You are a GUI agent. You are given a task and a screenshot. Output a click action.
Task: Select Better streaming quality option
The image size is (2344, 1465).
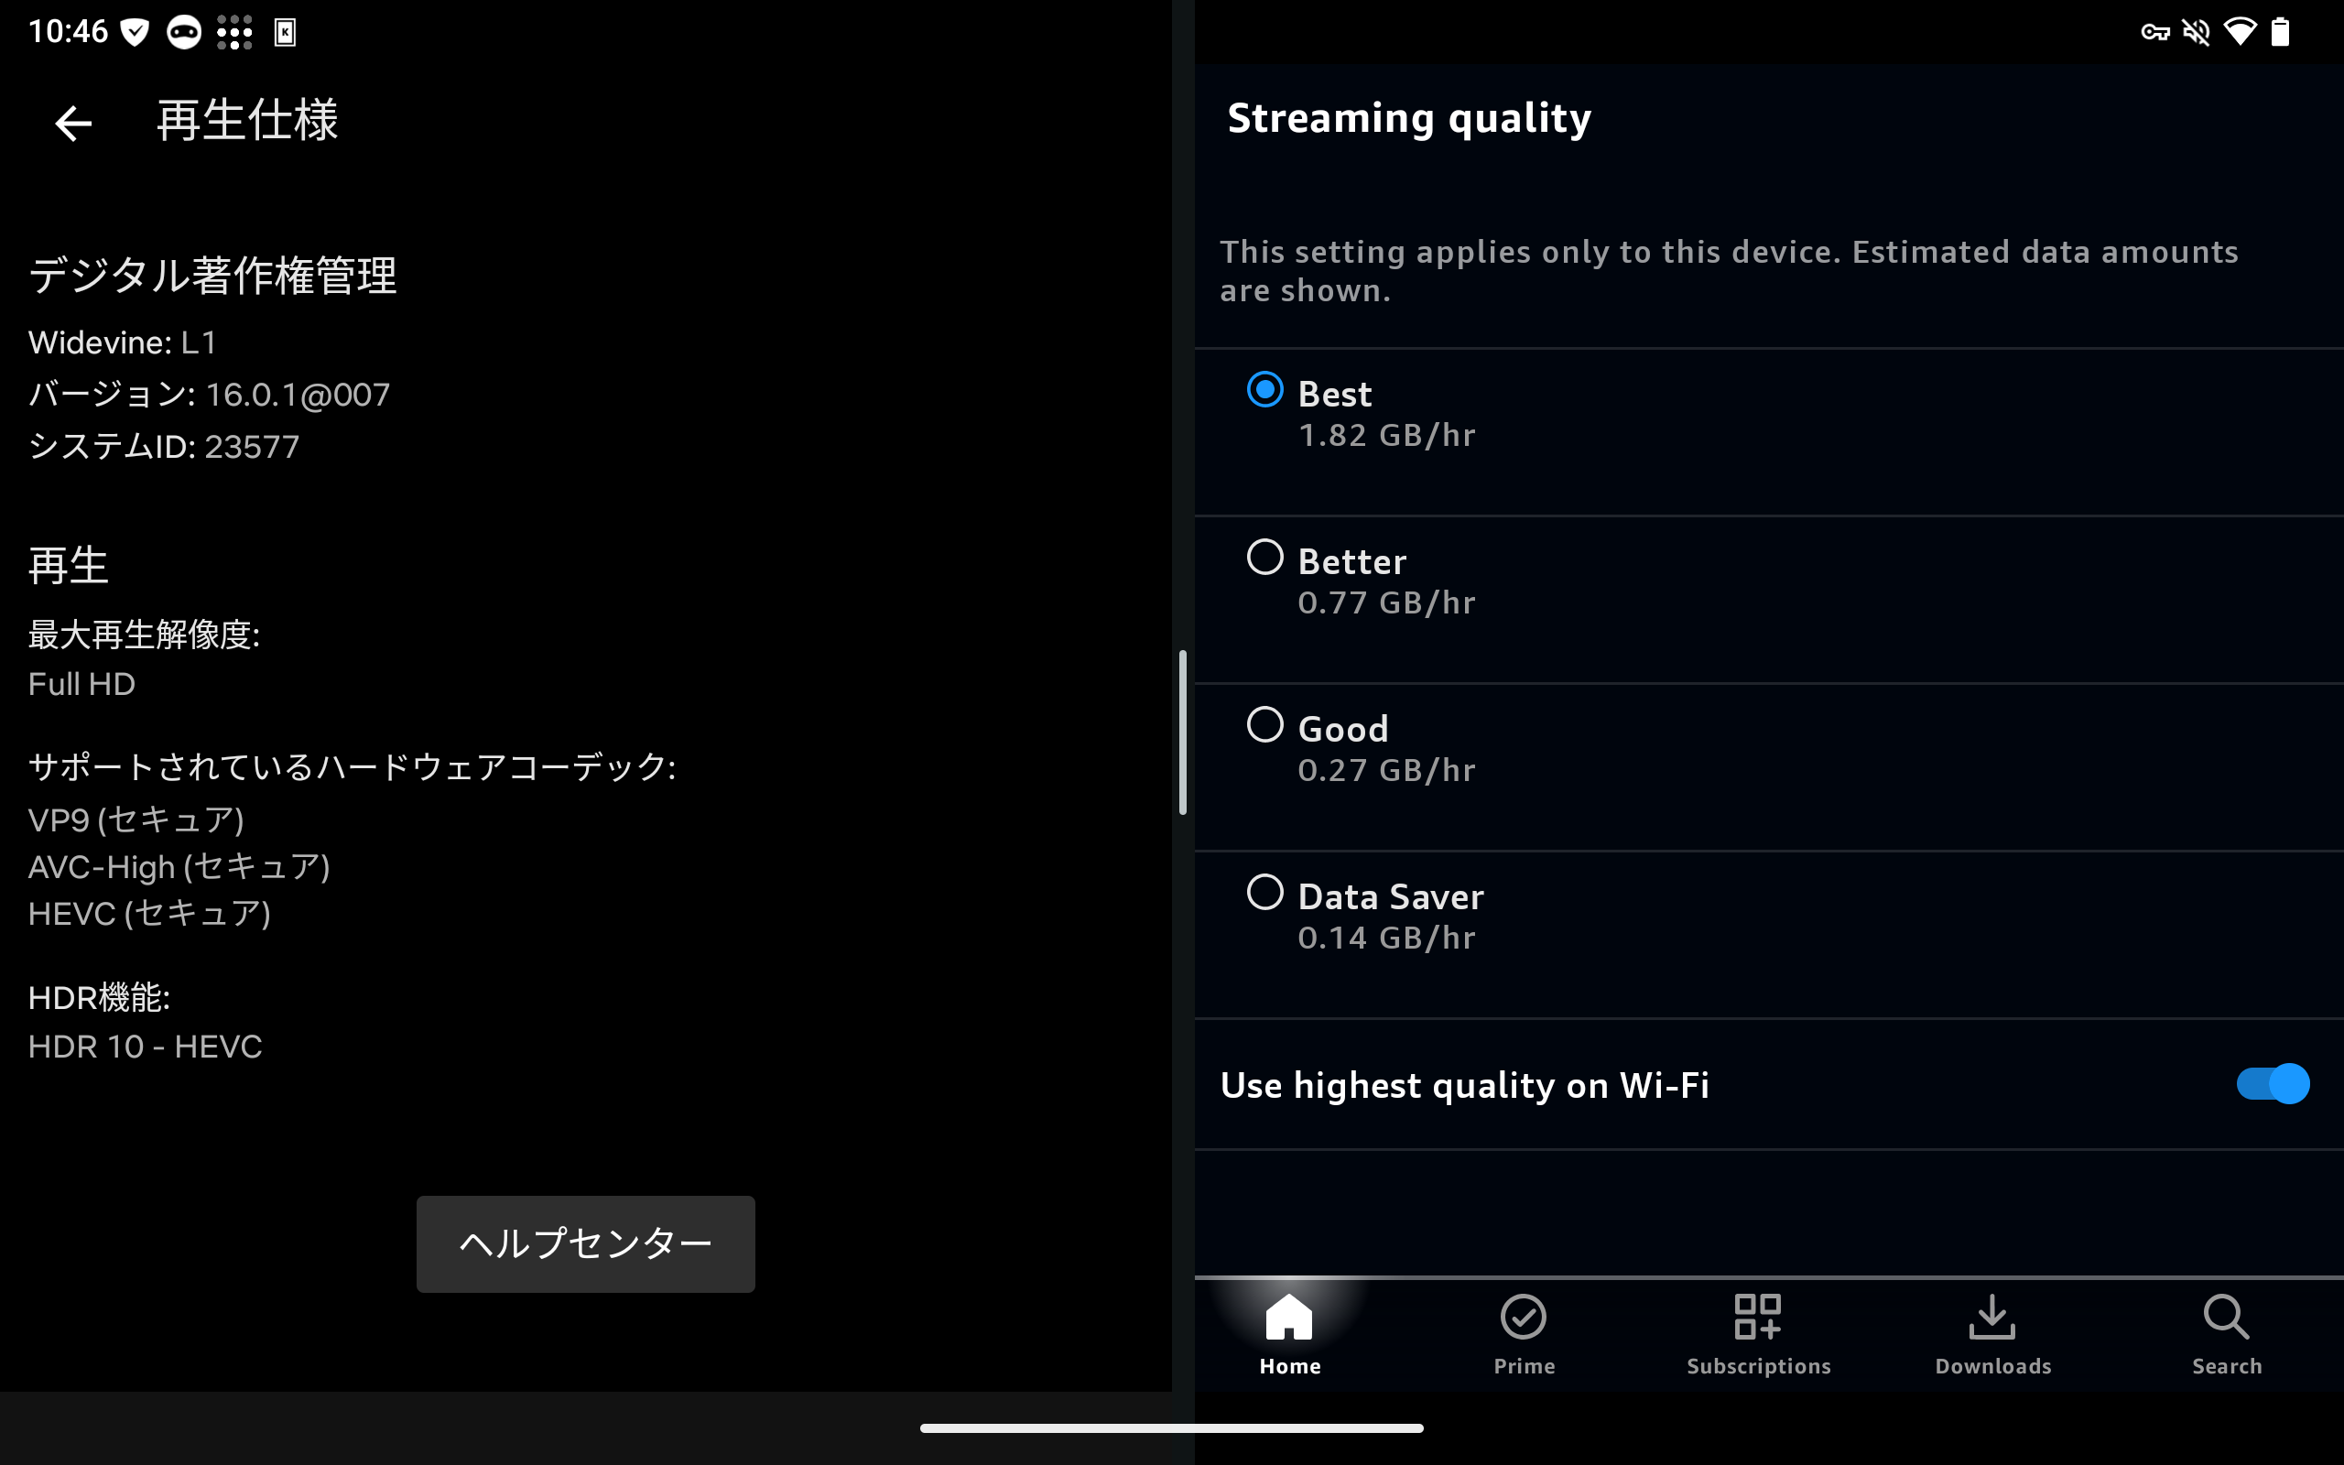tap(1264, 559)
